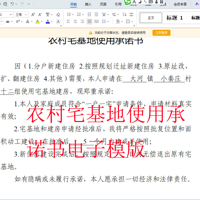Add a table border to the selection
This screenshot has width=200, height=200.
pos(128,21)
